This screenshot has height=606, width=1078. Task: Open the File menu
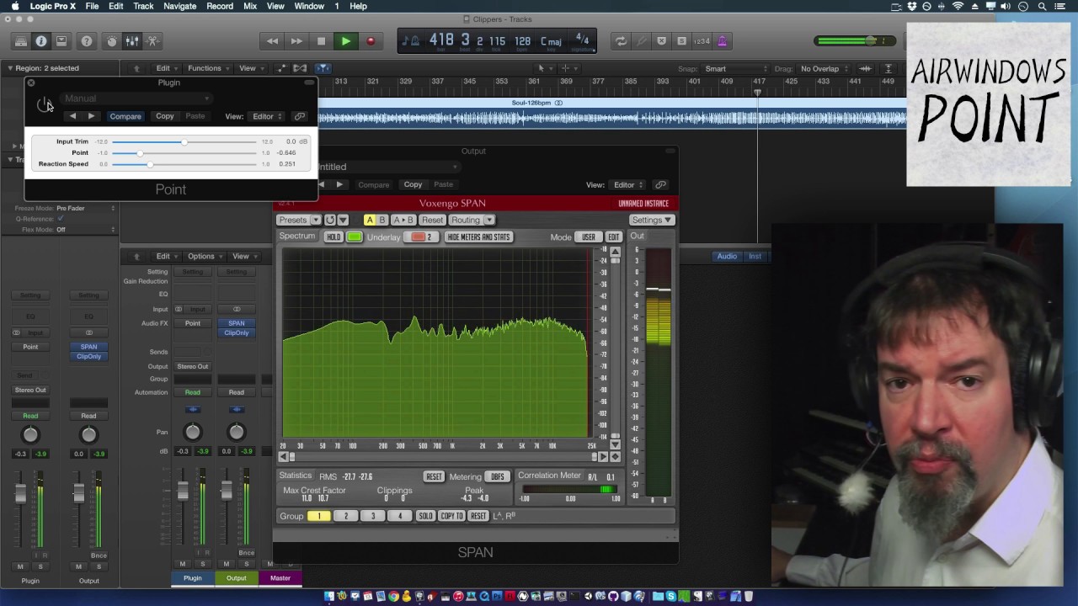(x=92, y=6)
